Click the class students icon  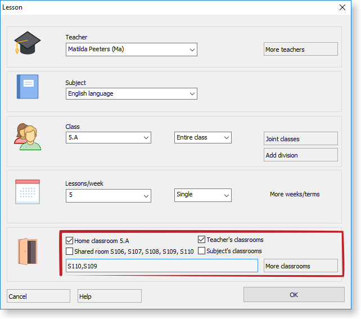click(28, 137)
